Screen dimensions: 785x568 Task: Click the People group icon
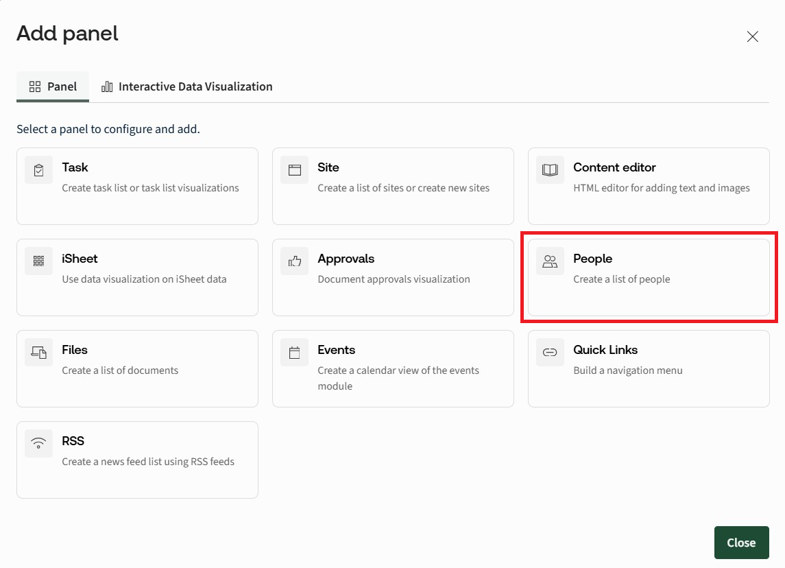[x=550, y=261]
